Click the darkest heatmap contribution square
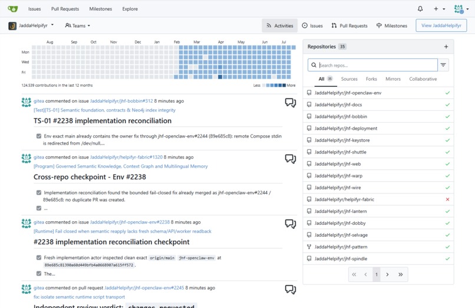 220,77
